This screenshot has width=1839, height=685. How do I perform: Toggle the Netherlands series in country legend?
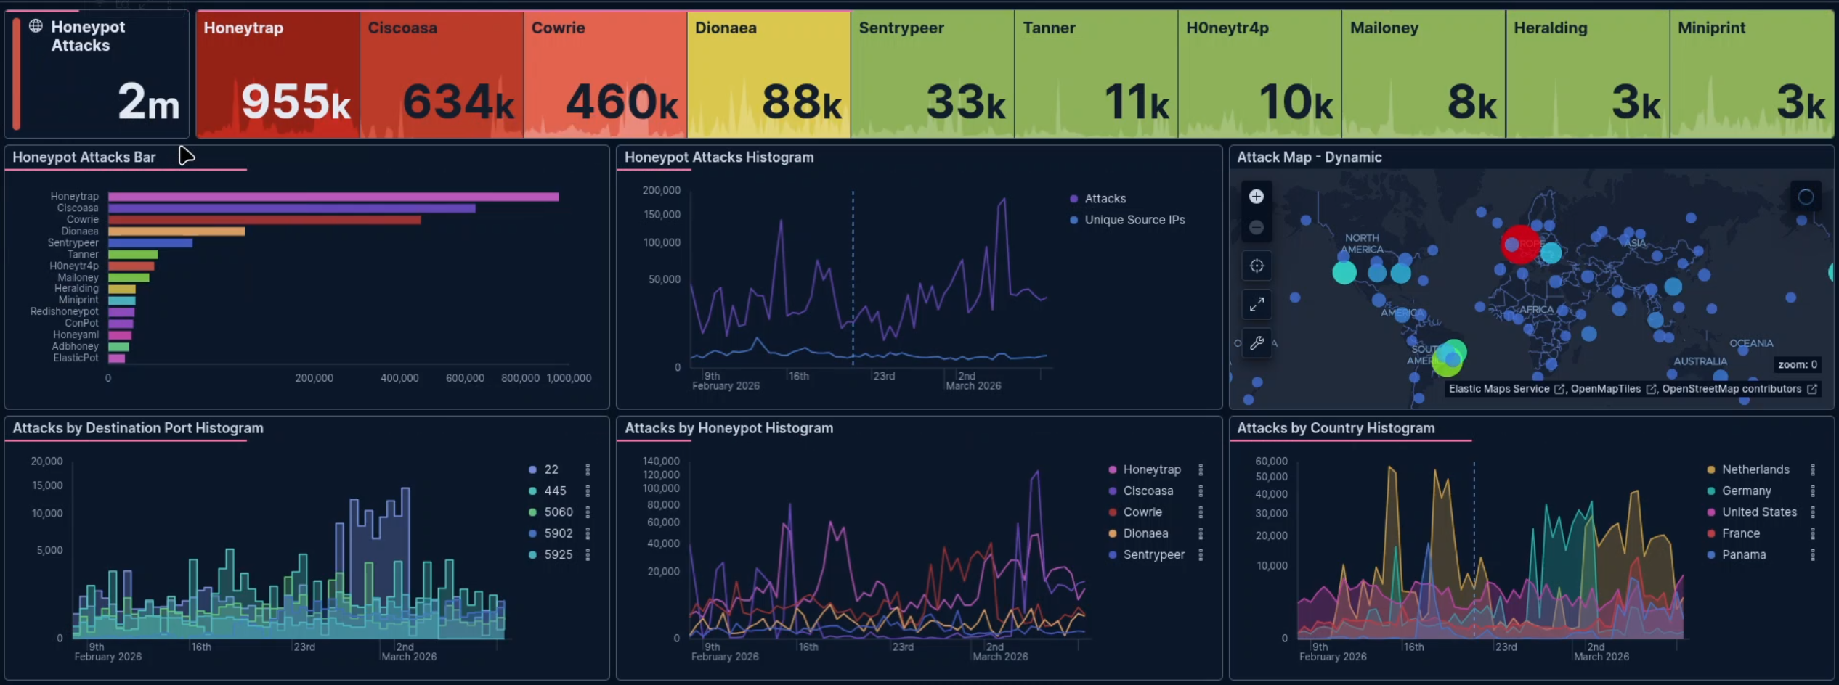(1755, 469)
